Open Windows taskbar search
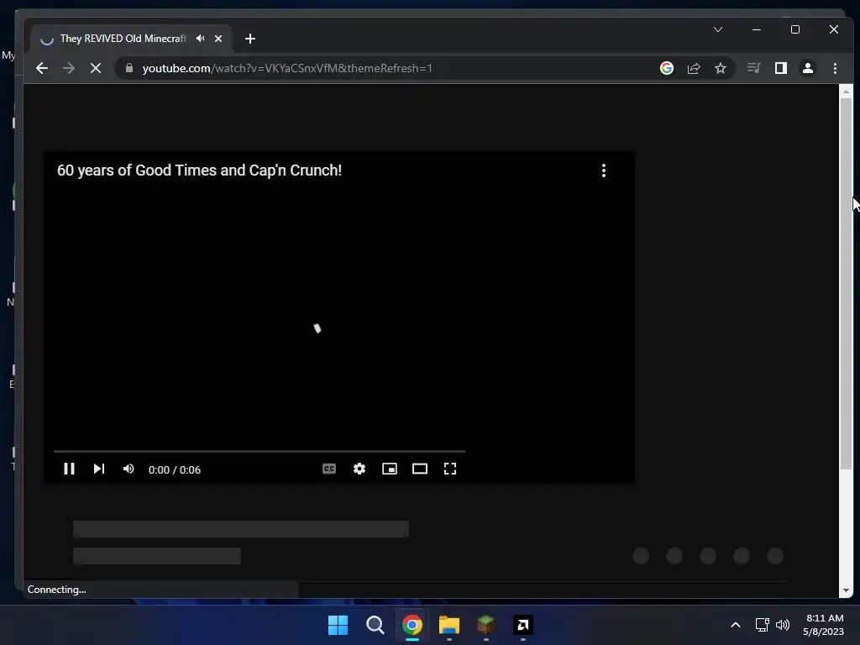The image size is (860, 645). coord(375,625)
